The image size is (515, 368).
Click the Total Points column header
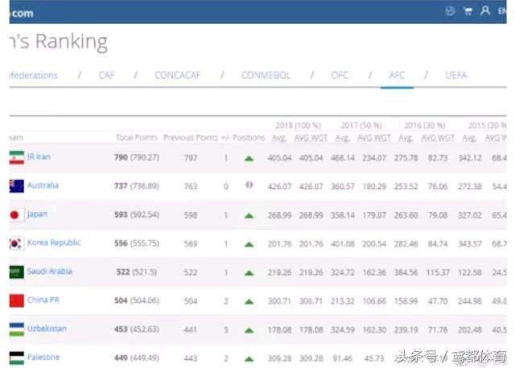pyautogui.click(x=136, y=137)
